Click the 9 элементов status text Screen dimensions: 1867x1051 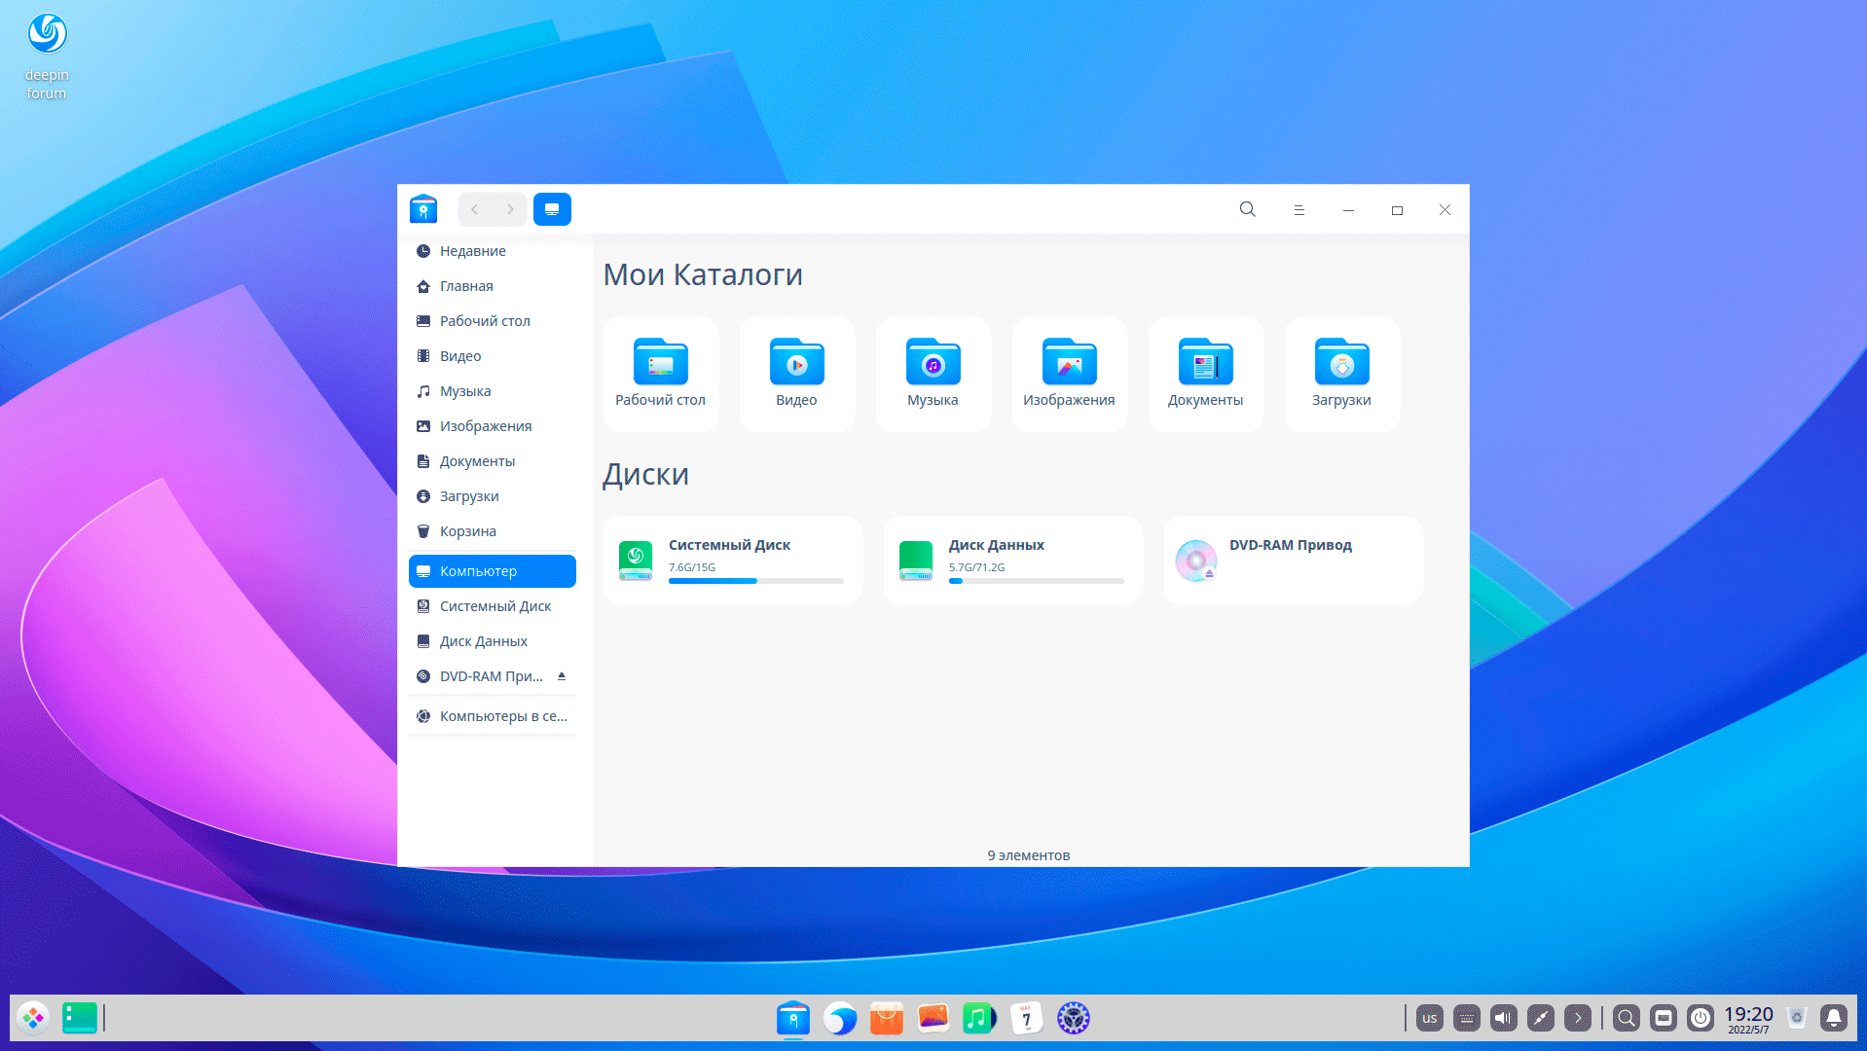click(x=1029, y=855)
